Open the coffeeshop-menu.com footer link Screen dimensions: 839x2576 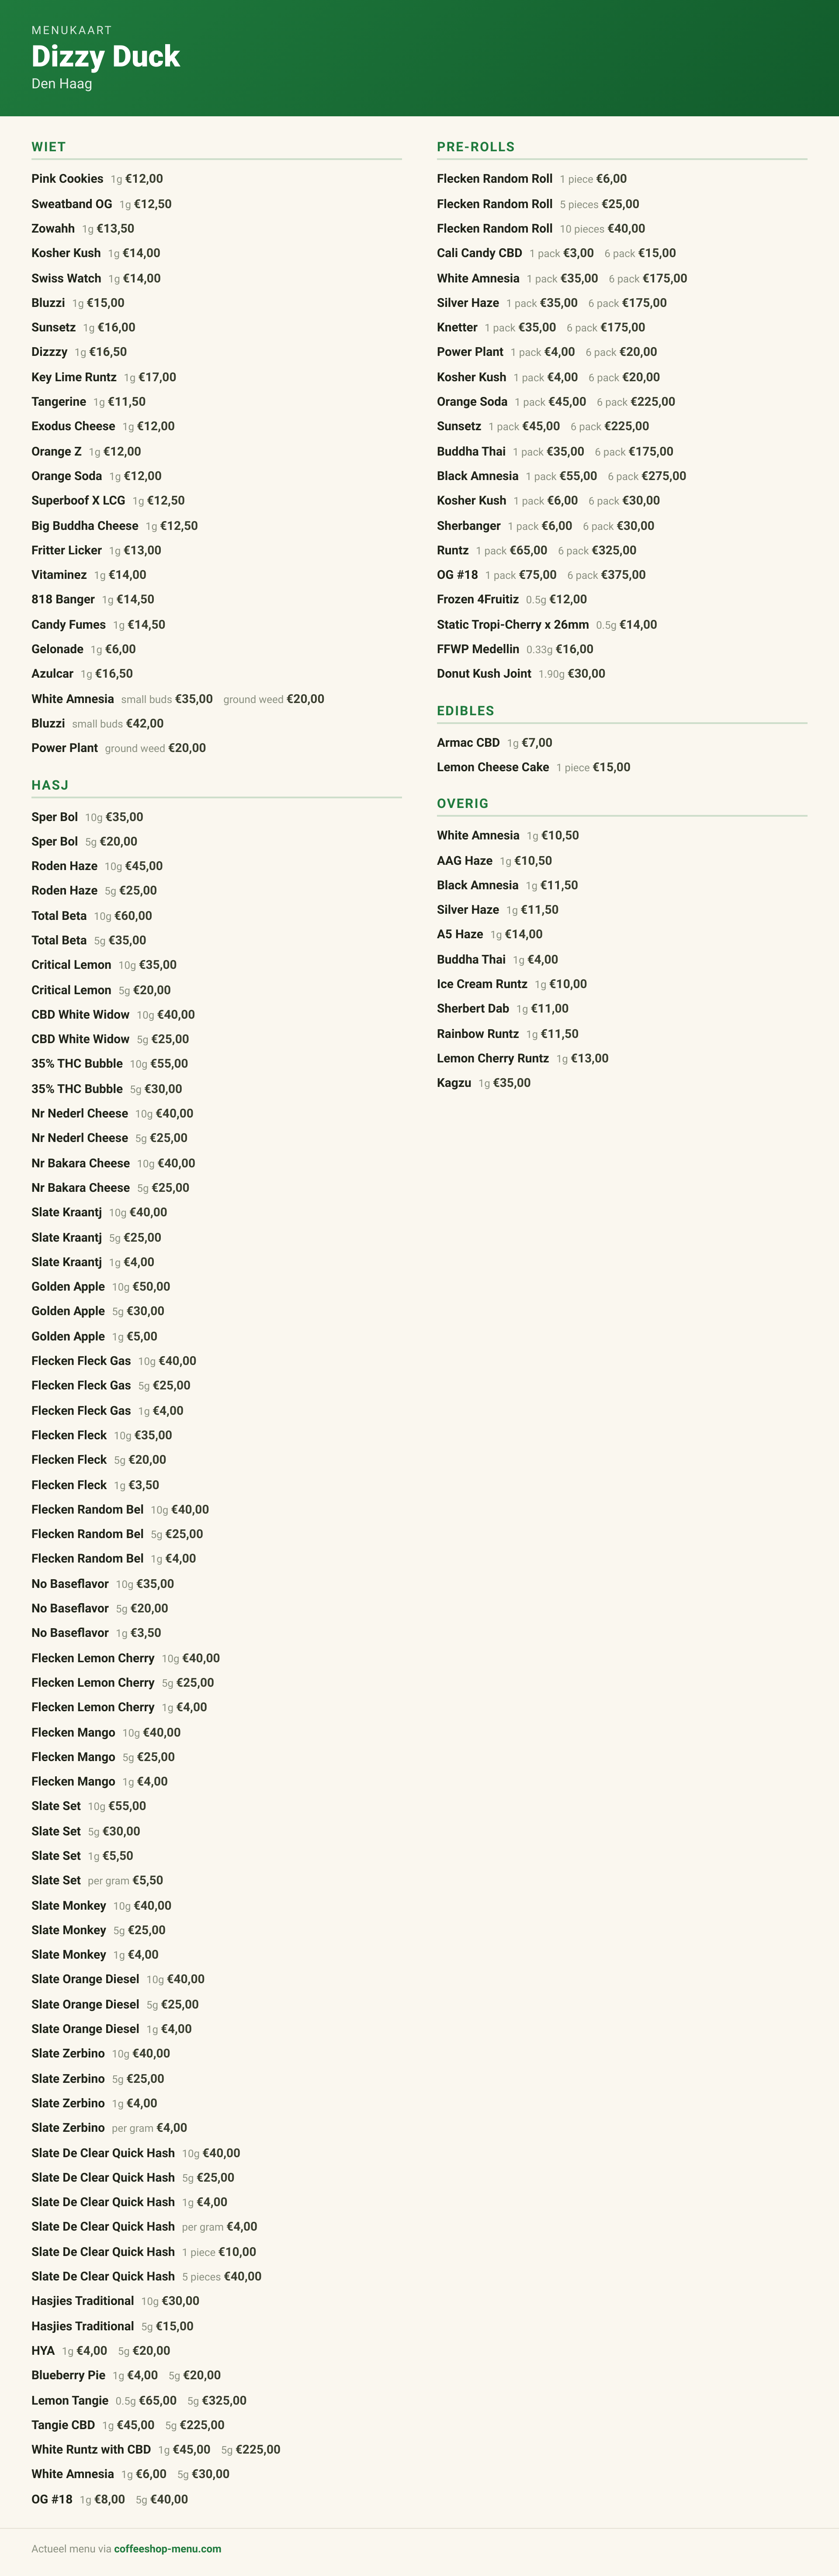pyautogui.click(x=167, y=2548)
